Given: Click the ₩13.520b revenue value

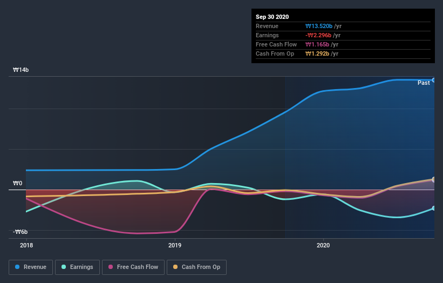Looking at the screenshot, I should [319, 26].
